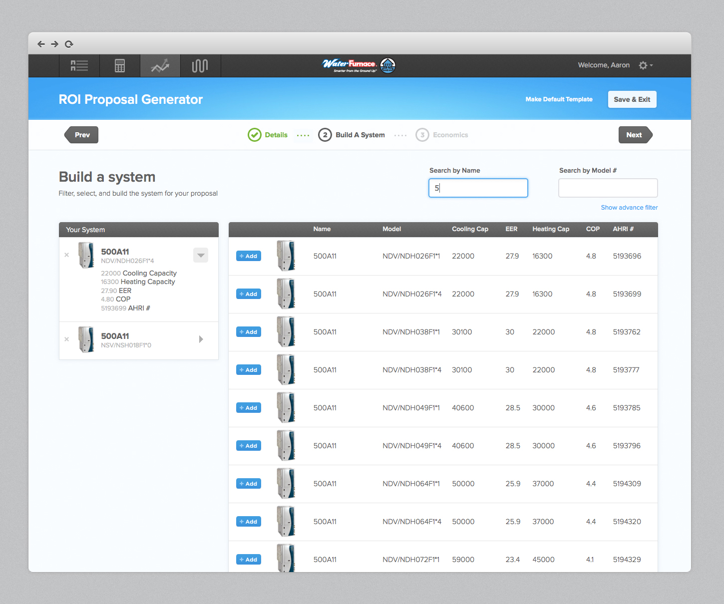Collapse the NDV/NDH026F1*4 system details

click(201, 255)
